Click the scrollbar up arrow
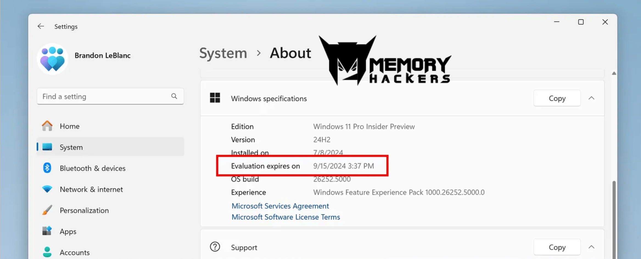 [614, 73]
